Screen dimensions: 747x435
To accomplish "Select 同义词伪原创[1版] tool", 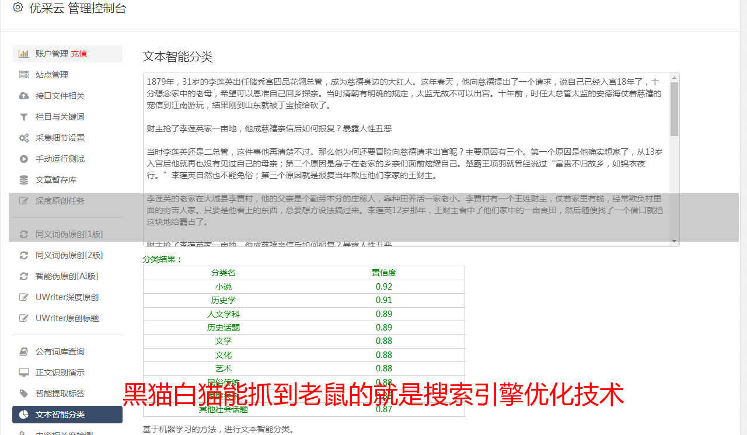I will pos(67,234).
